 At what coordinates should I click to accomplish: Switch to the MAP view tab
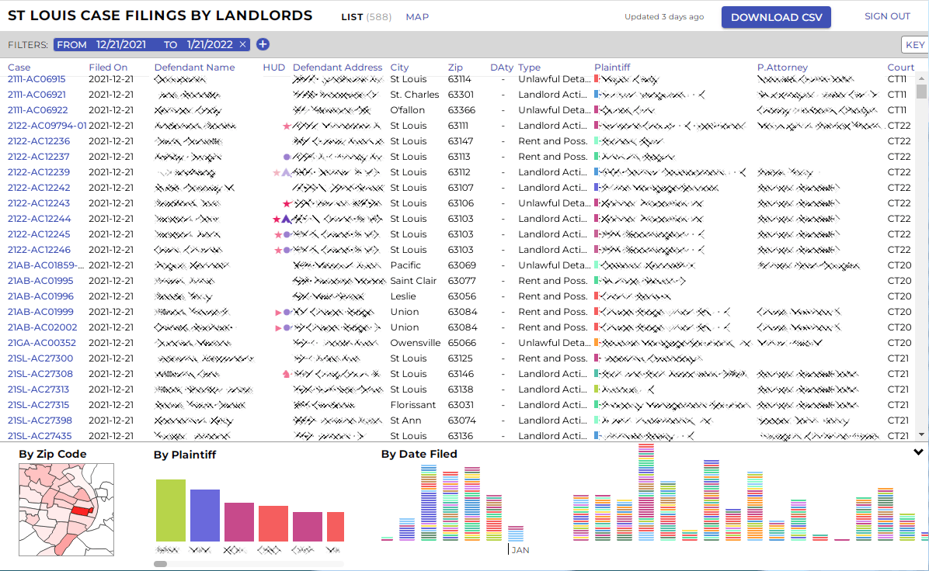coord(417,17)
